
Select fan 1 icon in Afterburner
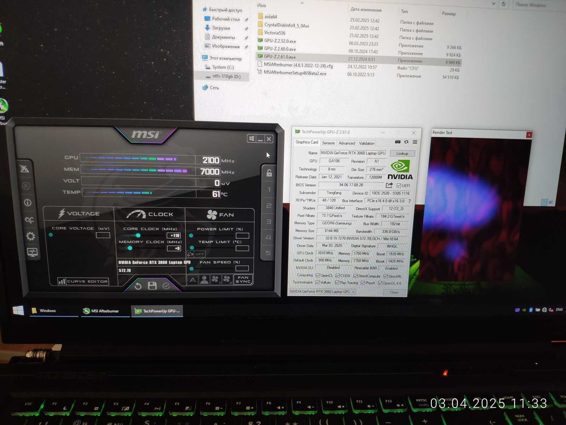tap(215, 280)
